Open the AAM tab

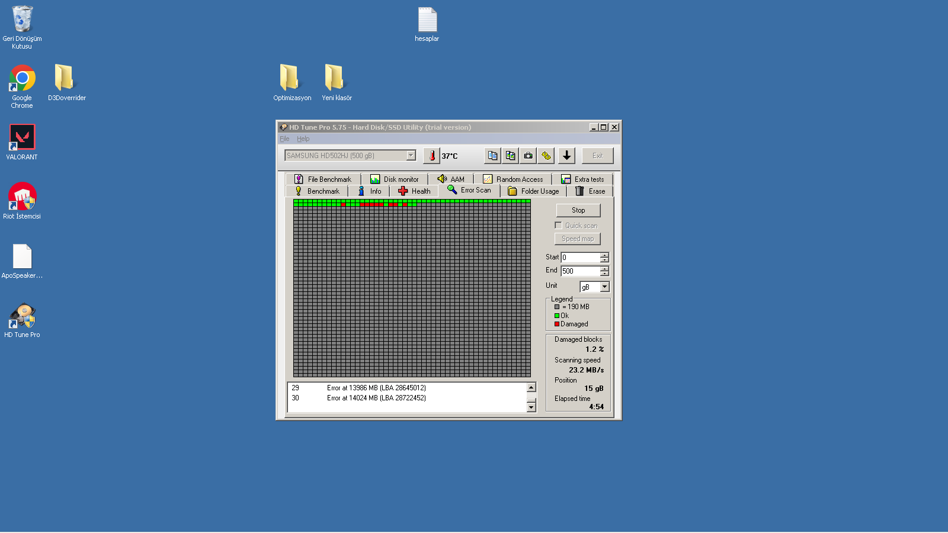(451, 179)
